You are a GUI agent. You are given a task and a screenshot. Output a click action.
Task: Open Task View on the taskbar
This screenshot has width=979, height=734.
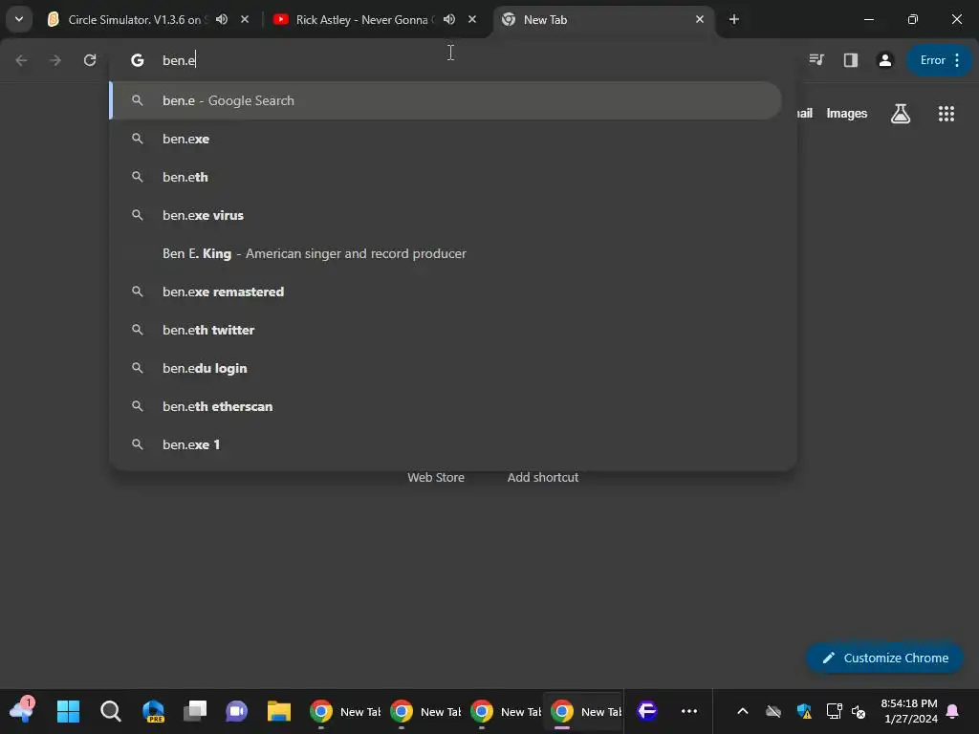point(195,711)
